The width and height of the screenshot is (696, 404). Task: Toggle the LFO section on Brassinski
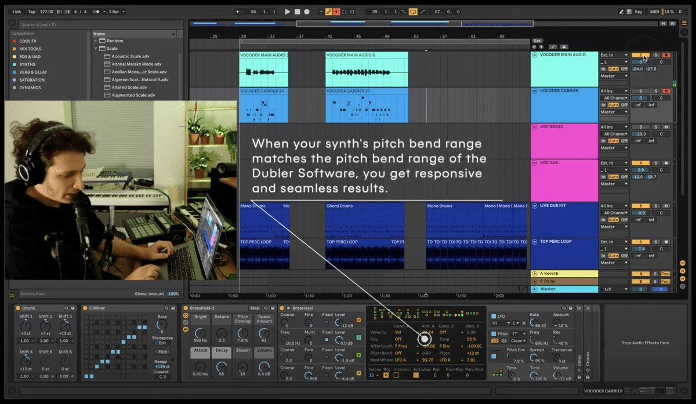[494, 316]
